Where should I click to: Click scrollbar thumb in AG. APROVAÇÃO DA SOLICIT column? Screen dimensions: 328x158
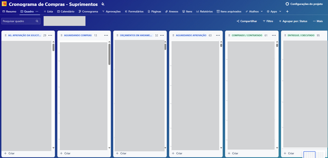(53, 47)
